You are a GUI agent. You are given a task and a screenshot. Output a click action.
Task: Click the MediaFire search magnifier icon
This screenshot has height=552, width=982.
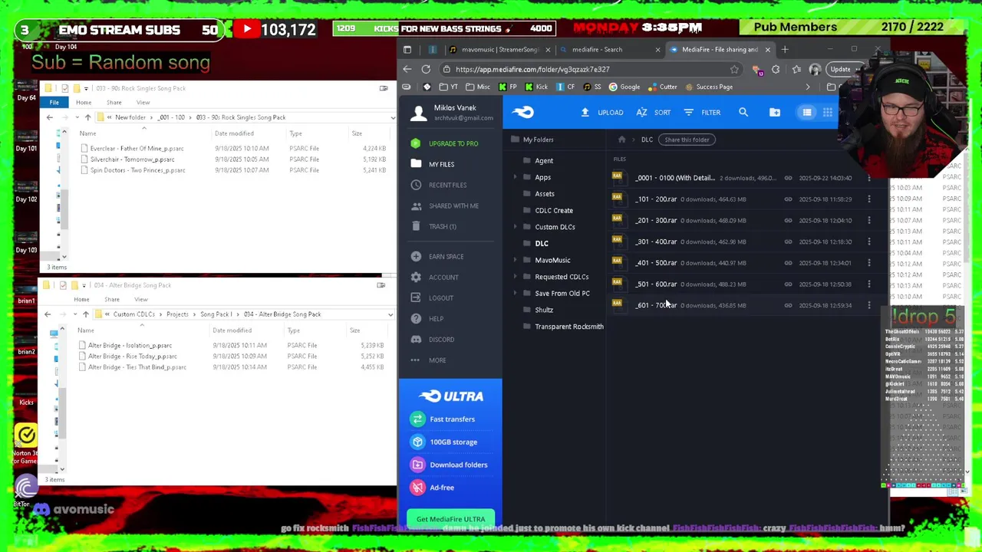click(743, 113)
